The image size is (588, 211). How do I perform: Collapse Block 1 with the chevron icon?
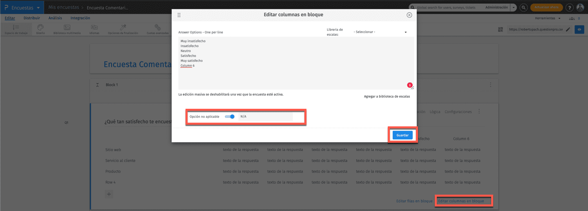97,85
